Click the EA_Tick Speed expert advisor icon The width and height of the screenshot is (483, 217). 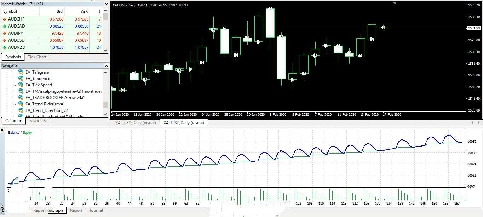[21, 85]
